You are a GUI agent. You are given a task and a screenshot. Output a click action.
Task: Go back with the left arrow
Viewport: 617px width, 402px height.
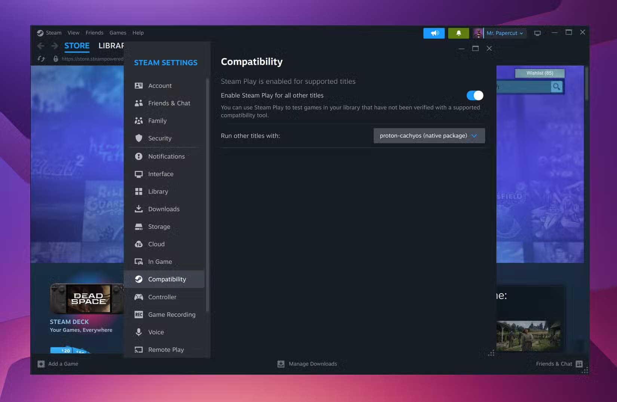point(41,46)
